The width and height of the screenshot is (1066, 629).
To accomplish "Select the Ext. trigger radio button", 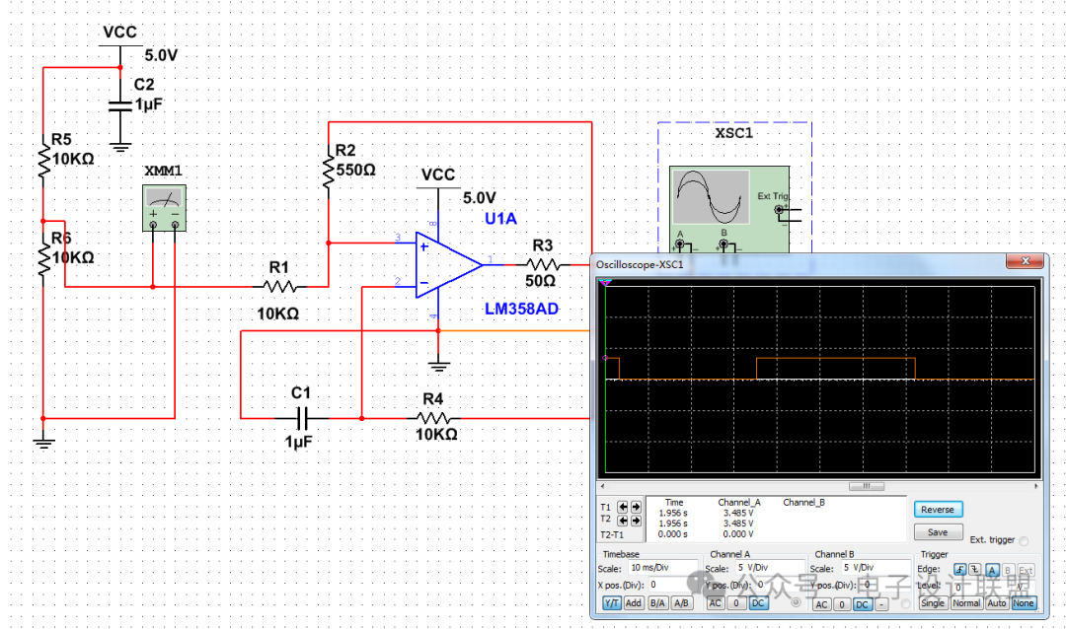I will point(1024,540).
